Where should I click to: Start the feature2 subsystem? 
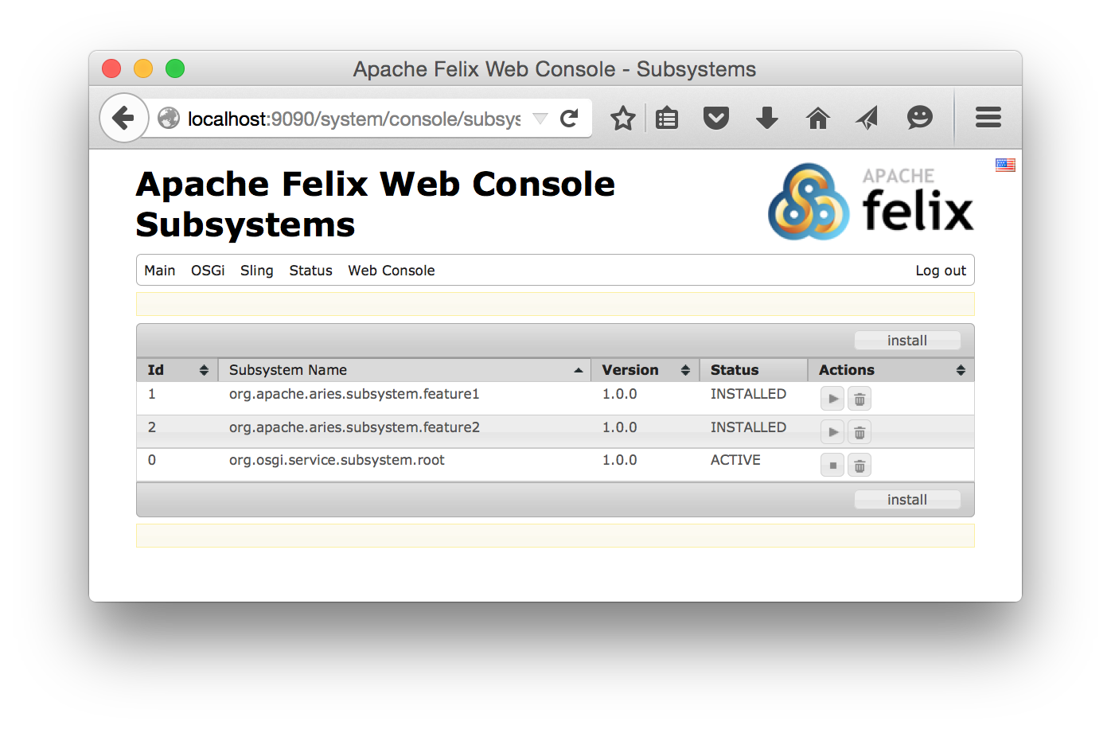832,432
